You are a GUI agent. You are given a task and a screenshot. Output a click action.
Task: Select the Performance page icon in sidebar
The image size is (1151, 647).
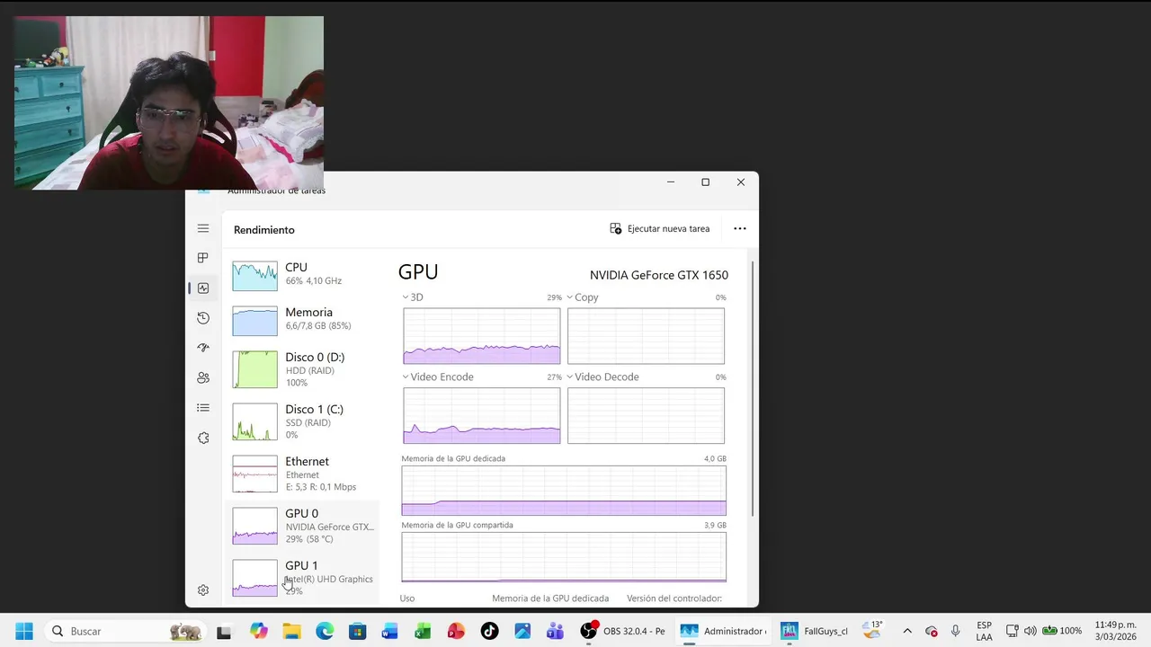203,288
